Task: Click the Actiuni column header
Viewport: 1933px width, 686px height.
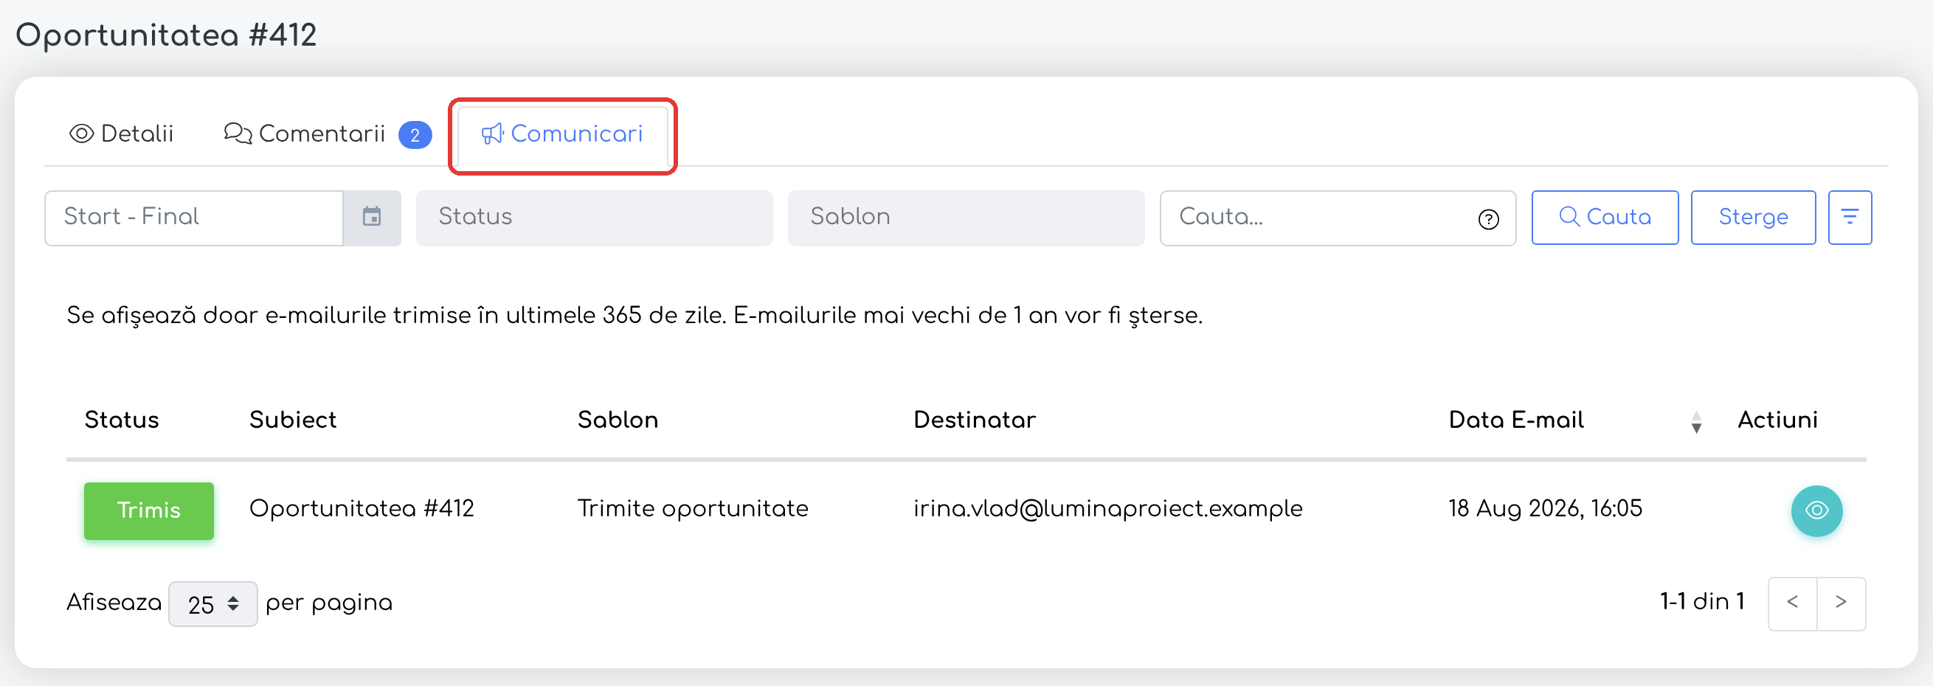Action: click(x=1777, y=420)
